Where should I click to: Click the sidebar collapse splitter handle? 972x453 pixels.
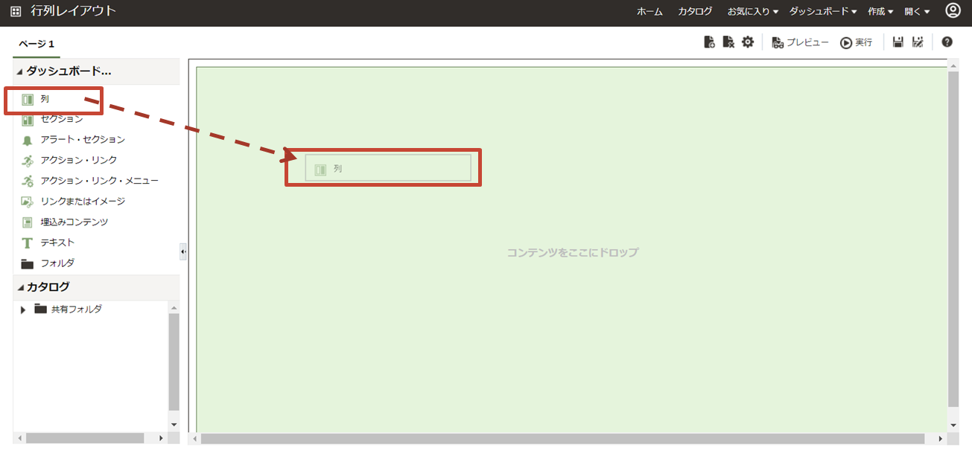click(182, 252)
